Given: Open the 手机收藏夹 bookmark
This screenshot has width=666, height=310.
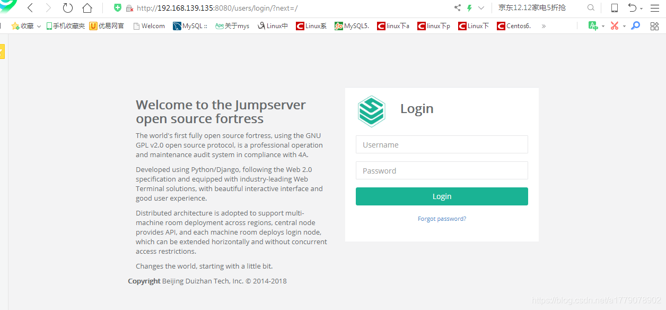Looking at the screenshot, I should coord(65,26).
